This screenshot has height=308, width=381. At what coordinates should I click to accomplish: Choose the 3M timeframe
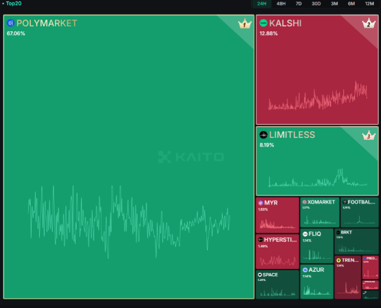click(x=335, y=4)
